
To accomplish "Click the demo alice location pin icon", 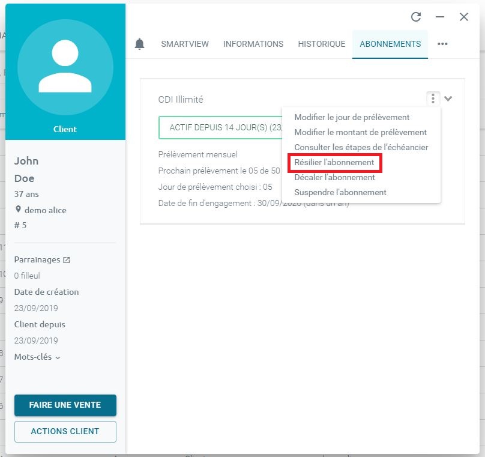I will [x=18, y=210].
